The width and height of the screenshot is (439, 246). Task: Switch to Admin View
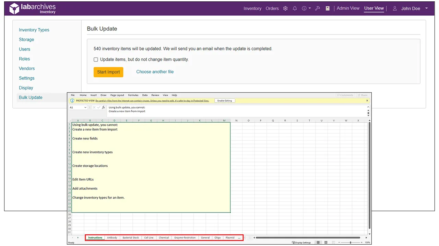point(348,8)
